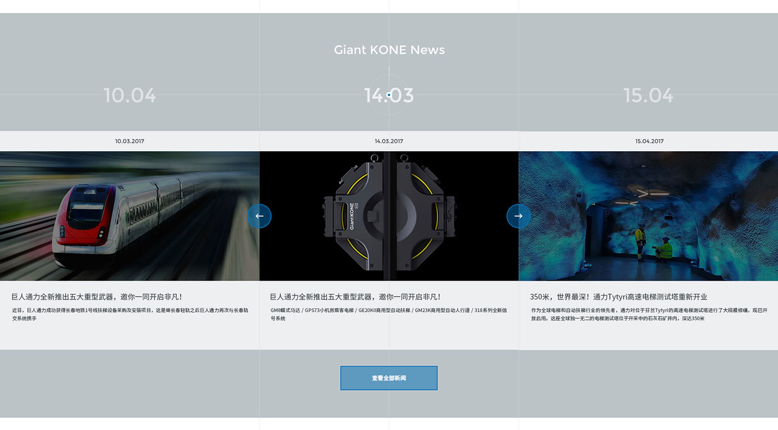Click the date label 14.03.2017
The height and width of the screenshot is (430, 778).
click(389, 141)
